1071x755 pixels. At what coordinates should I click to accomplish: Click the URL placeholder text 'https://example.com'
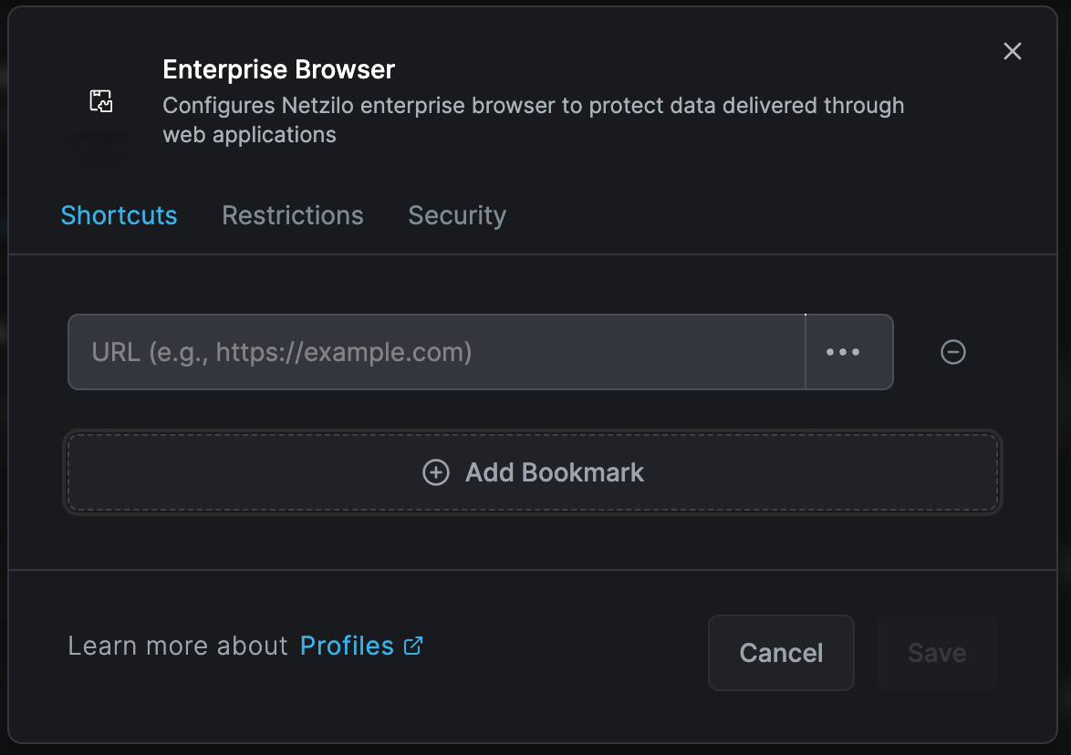(x=343, y=352)
